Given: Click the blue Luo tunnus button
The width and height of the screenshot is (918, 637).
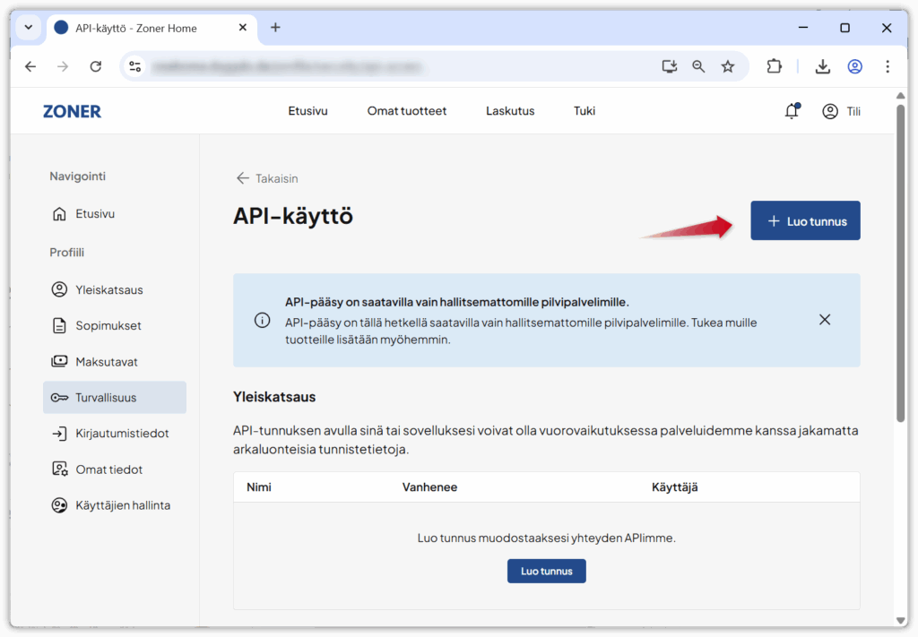Looking at the screenshot, I should coord(804,220).
